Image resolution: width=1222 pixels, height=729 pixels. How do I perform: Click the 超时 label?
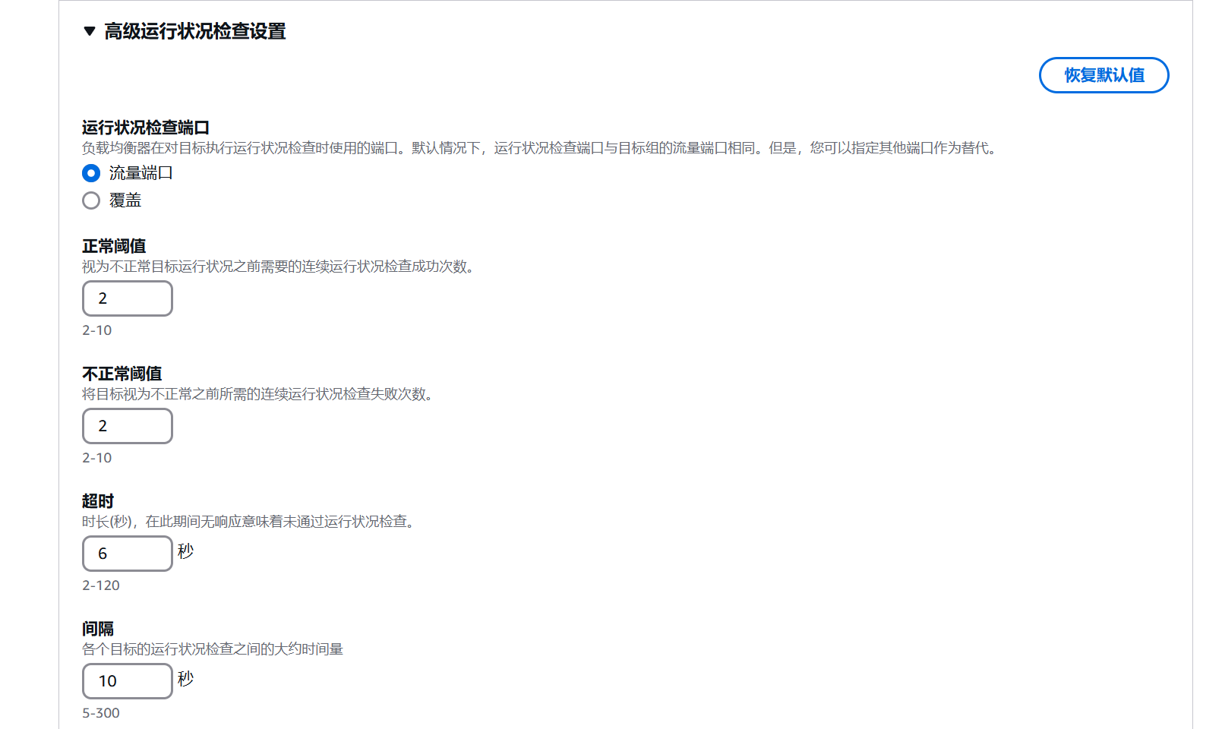pyautogui.click(x=98, y=501)
